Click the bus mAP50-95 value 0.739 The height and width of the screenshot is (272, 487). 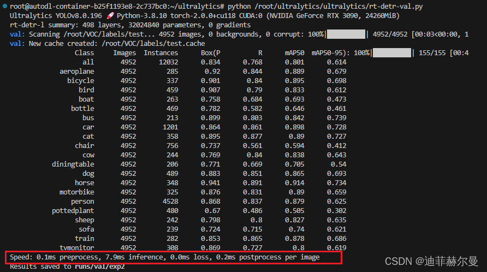(x=336, y=118)
